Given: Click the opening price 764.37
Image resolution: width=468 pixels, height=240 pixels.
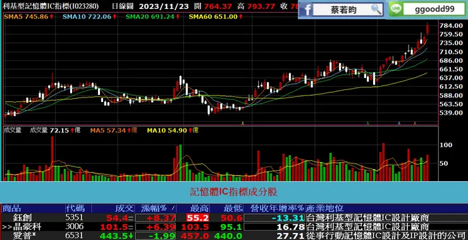Looking at the screenshot, I should [218, 6].
